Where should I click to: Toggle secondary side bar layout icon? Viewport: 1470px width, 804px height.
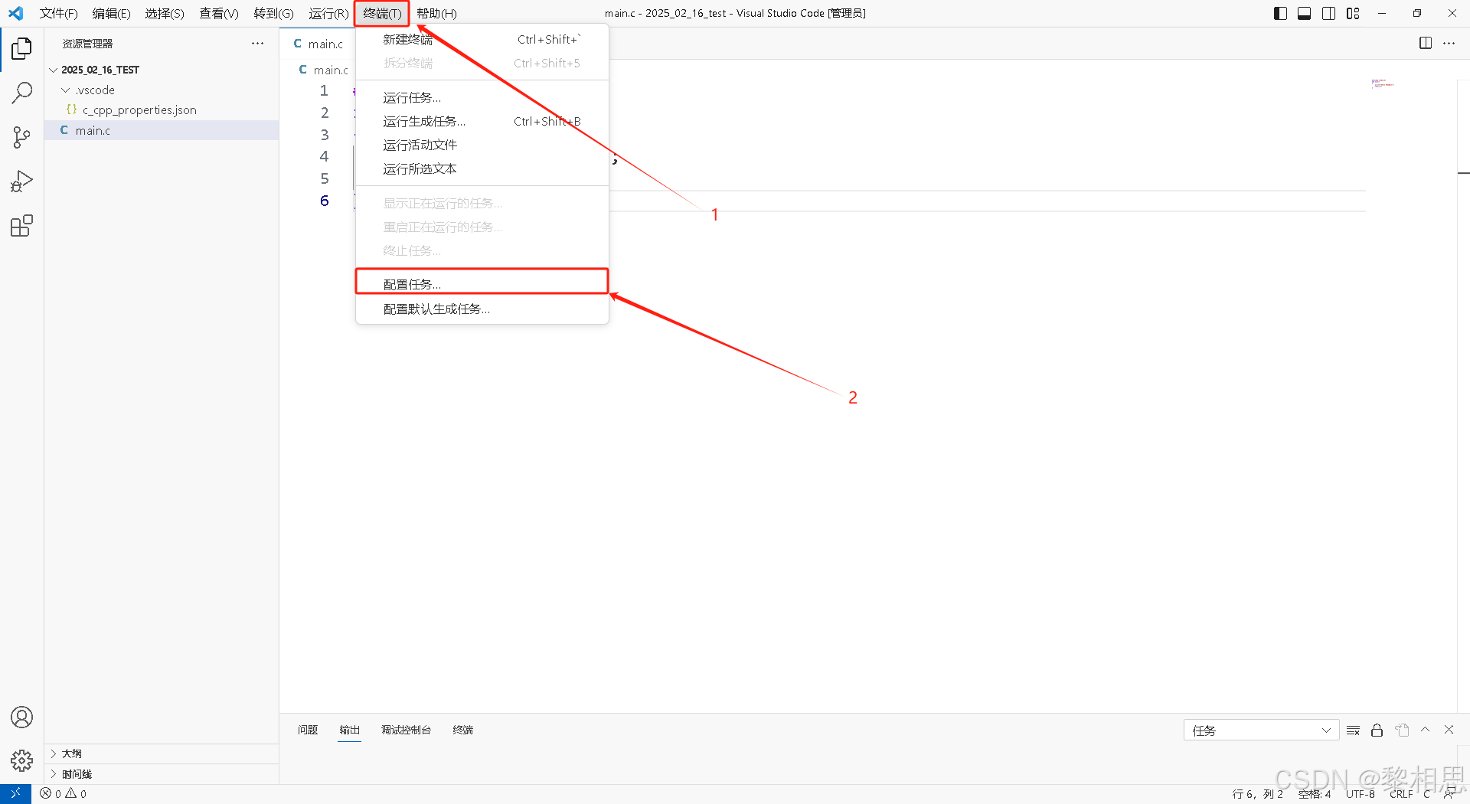pyautogui.click(x=1329, y=13)
